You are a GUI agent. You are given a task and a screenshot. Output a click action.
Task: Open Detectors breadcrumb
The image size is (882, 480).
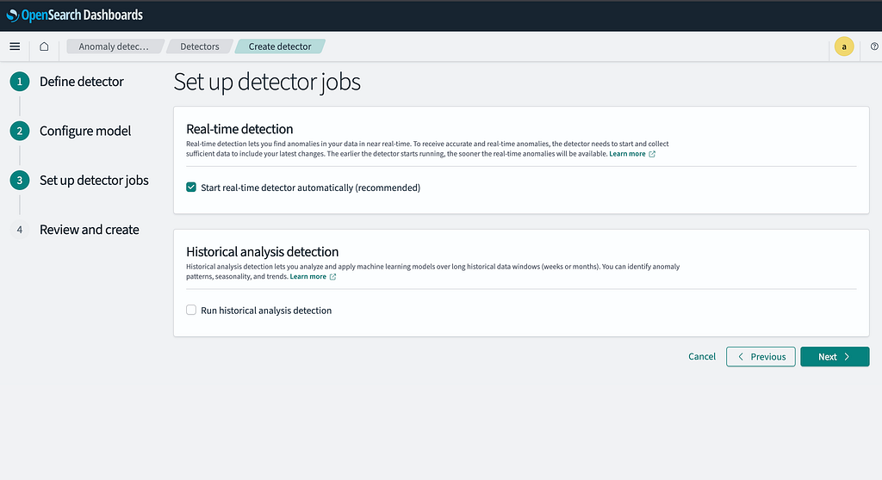coord(200,46)
